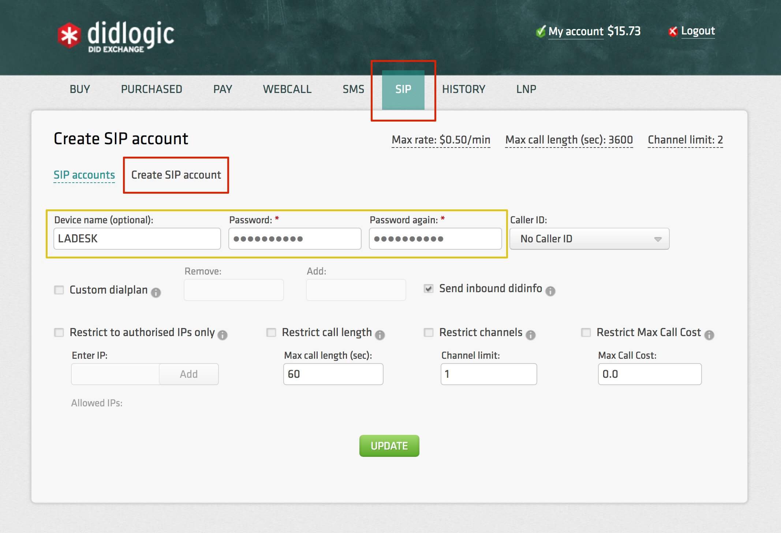Click the info icon for Restrict to authorised IPs only

[x=224, y=335]
